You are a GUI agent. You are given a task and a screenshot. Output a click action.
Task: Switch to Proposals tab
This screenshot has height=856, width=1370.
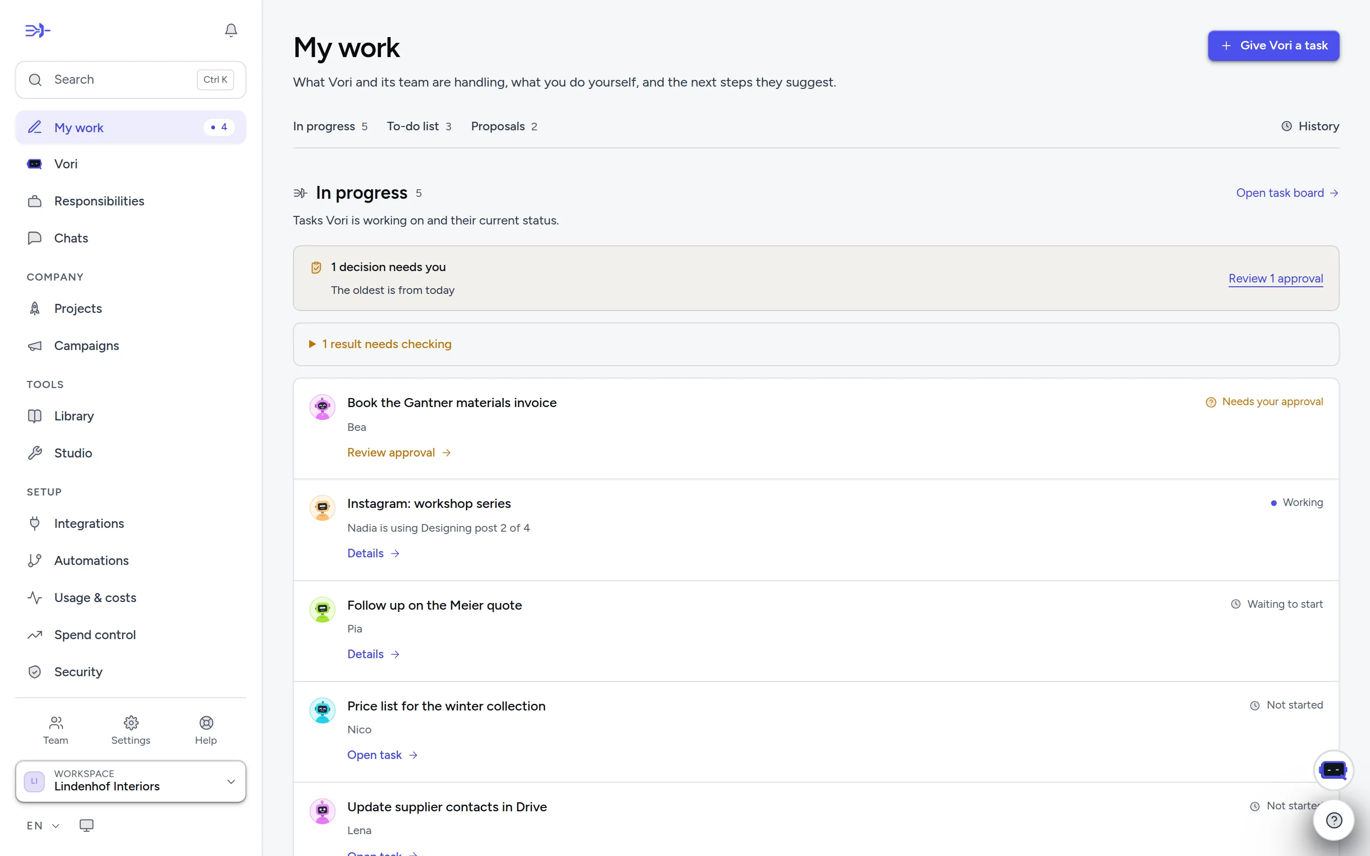tap(504, 126)
